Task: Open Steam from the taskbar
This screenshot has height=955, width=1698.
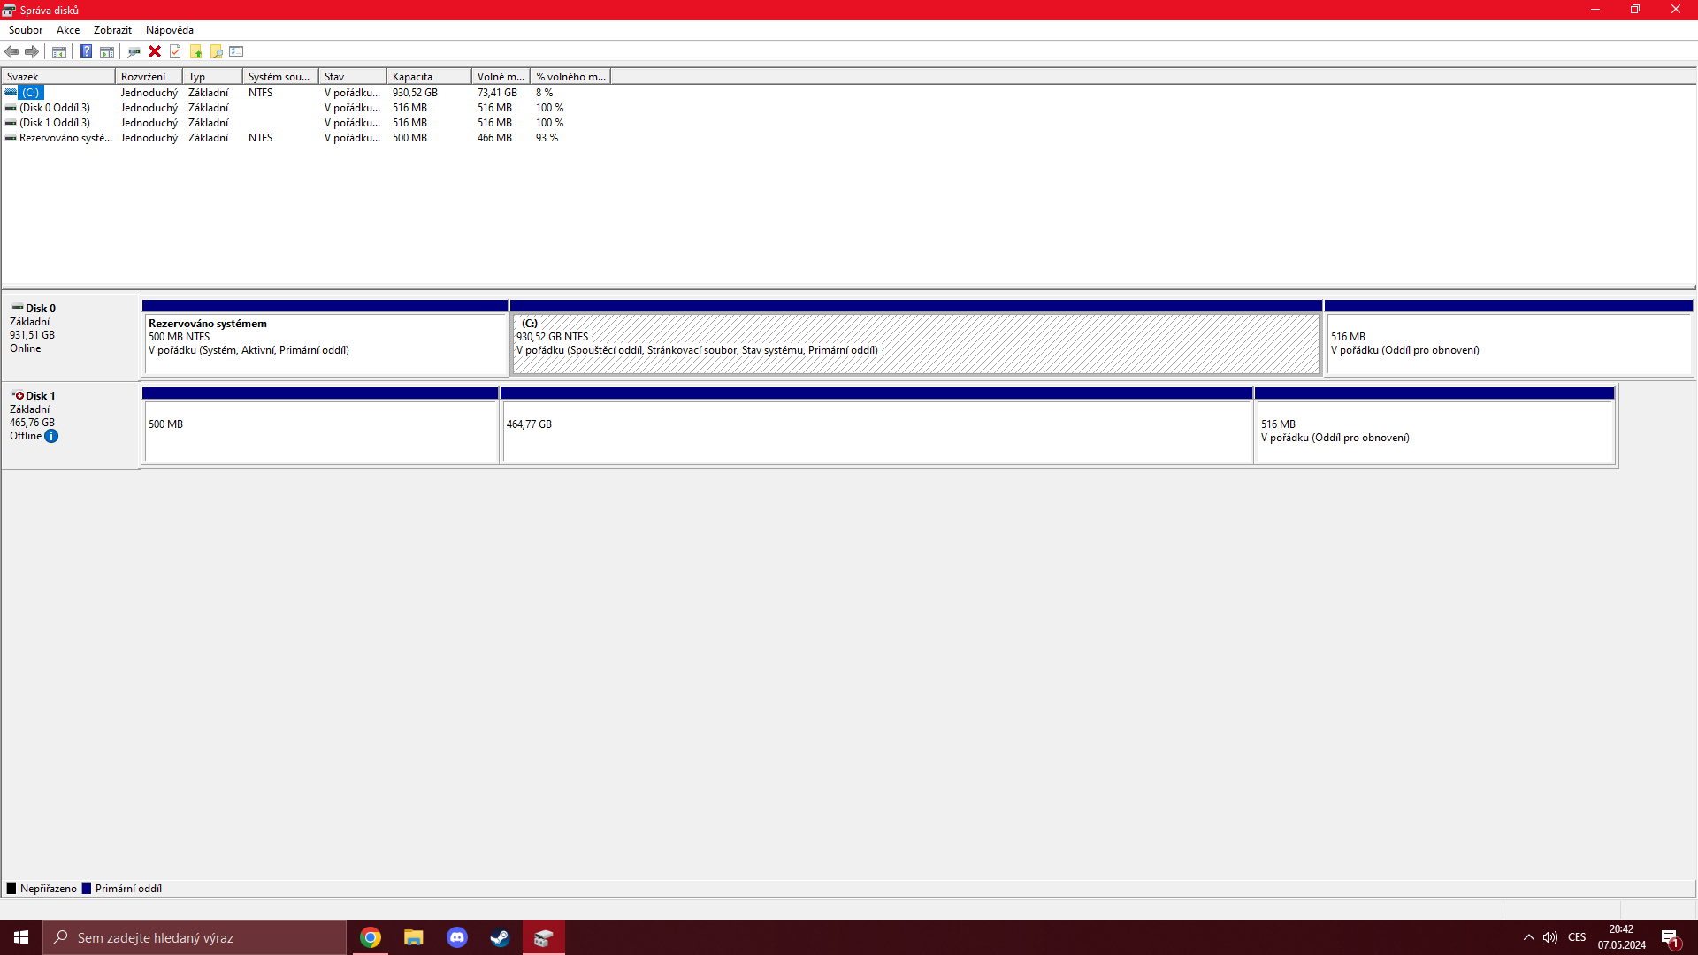Action: click(x=500, y=937)
